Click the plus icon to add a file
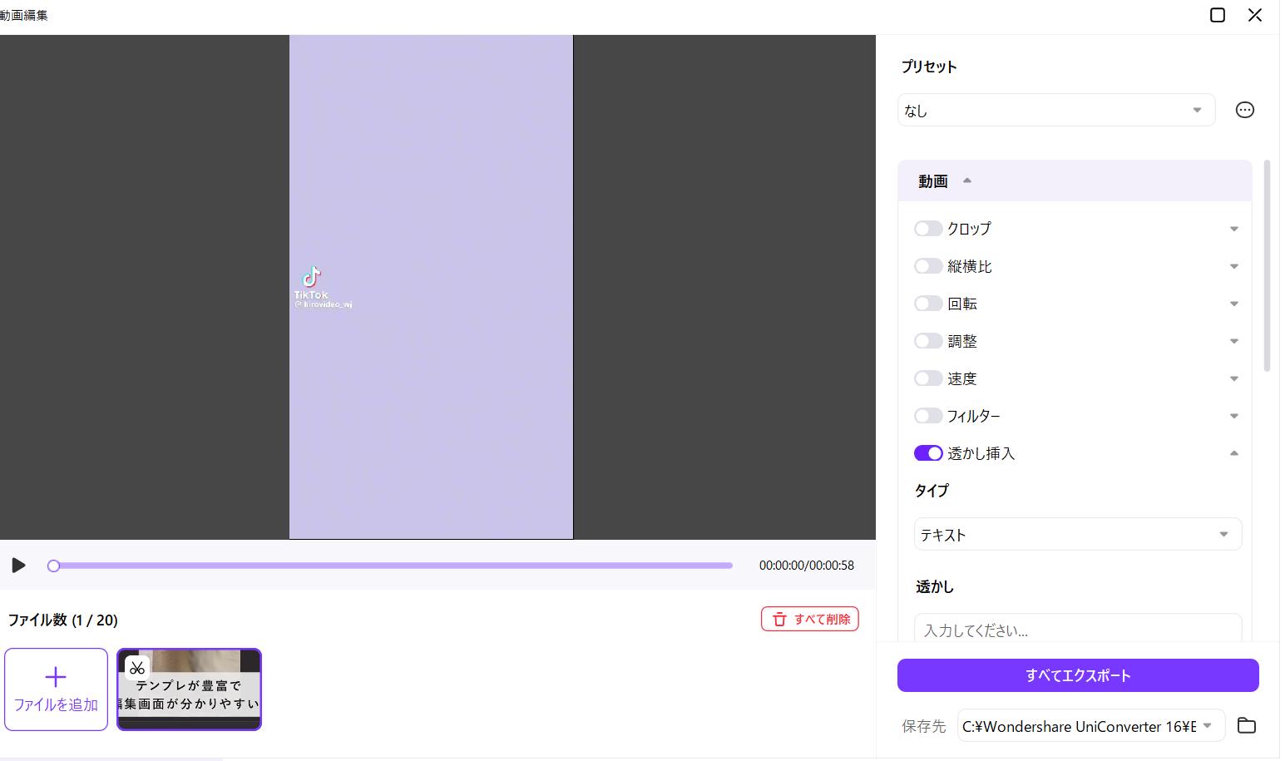 click(56, 677)
